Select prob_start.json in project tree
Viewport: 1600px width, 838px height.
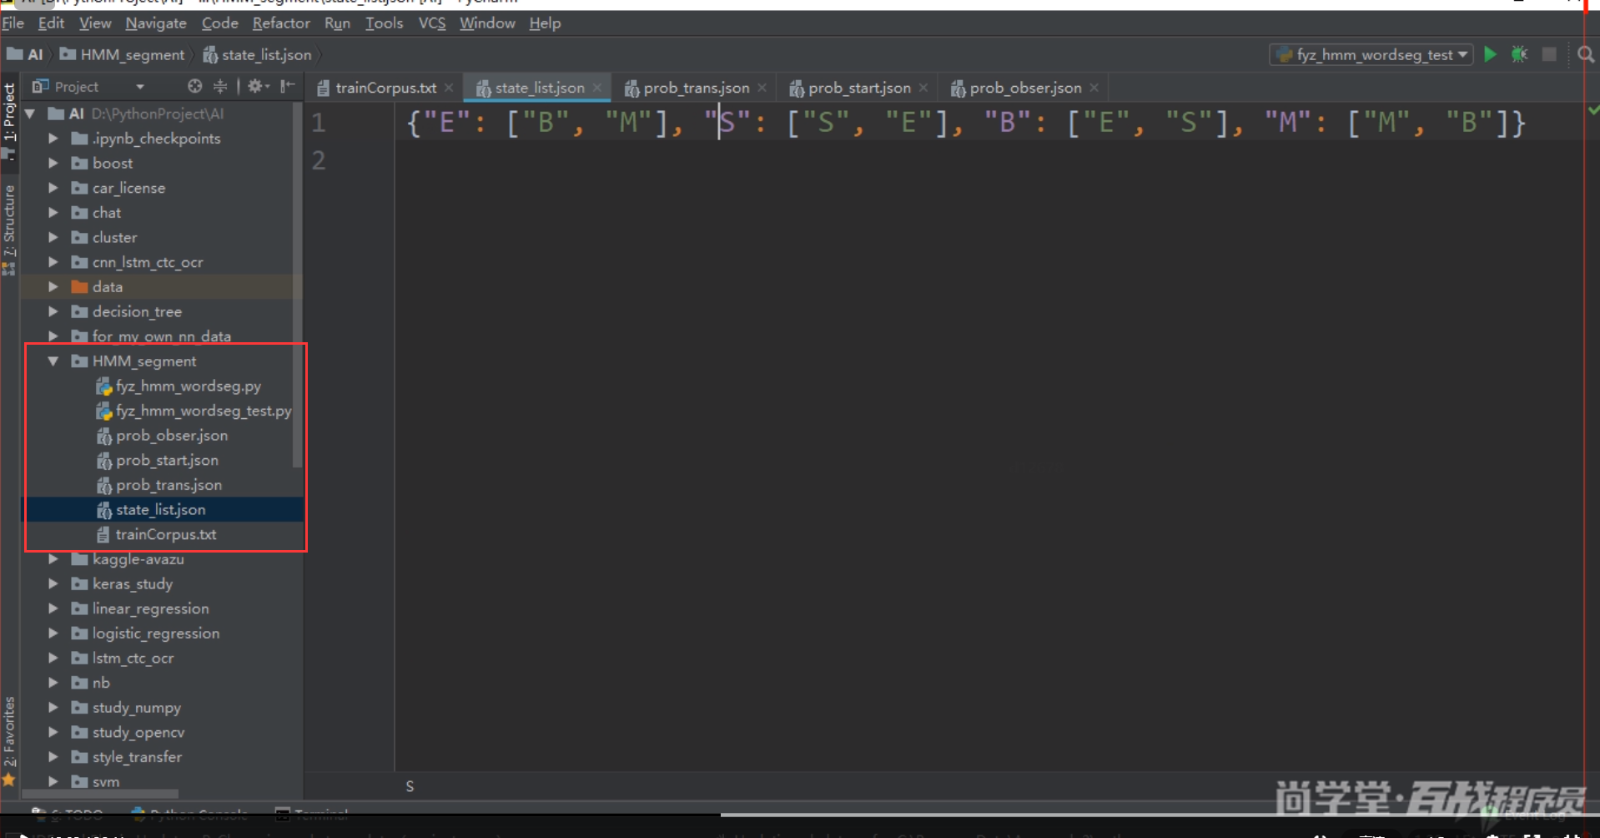(158, 460)
